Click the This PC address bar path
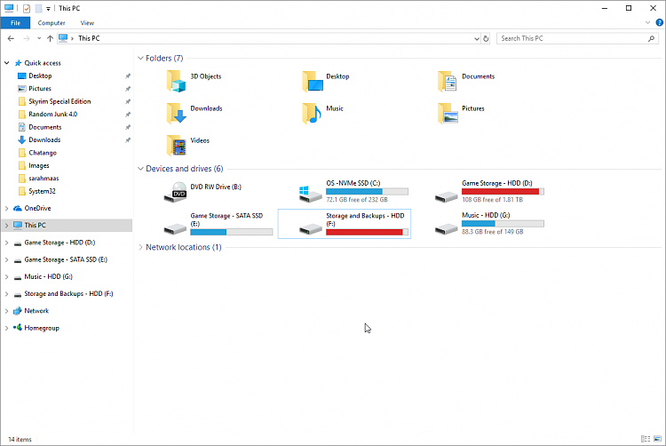 click(x=89, y=38)
